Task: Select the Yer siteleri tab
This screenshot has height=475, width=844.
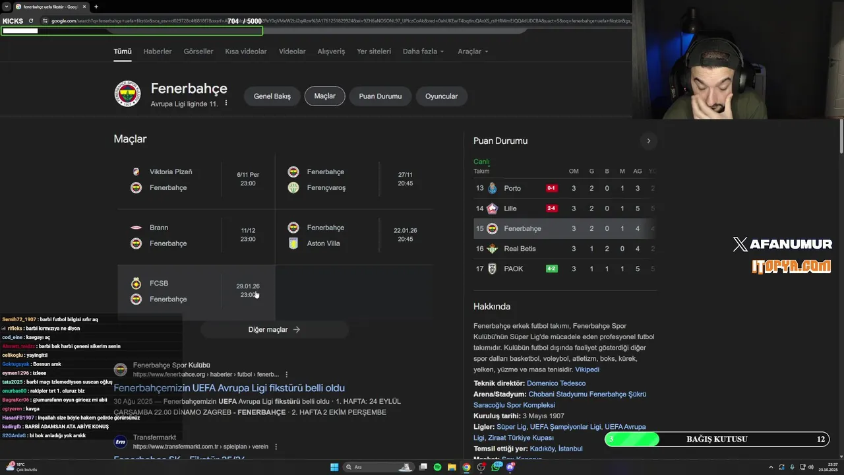Action: pos(374,51)
